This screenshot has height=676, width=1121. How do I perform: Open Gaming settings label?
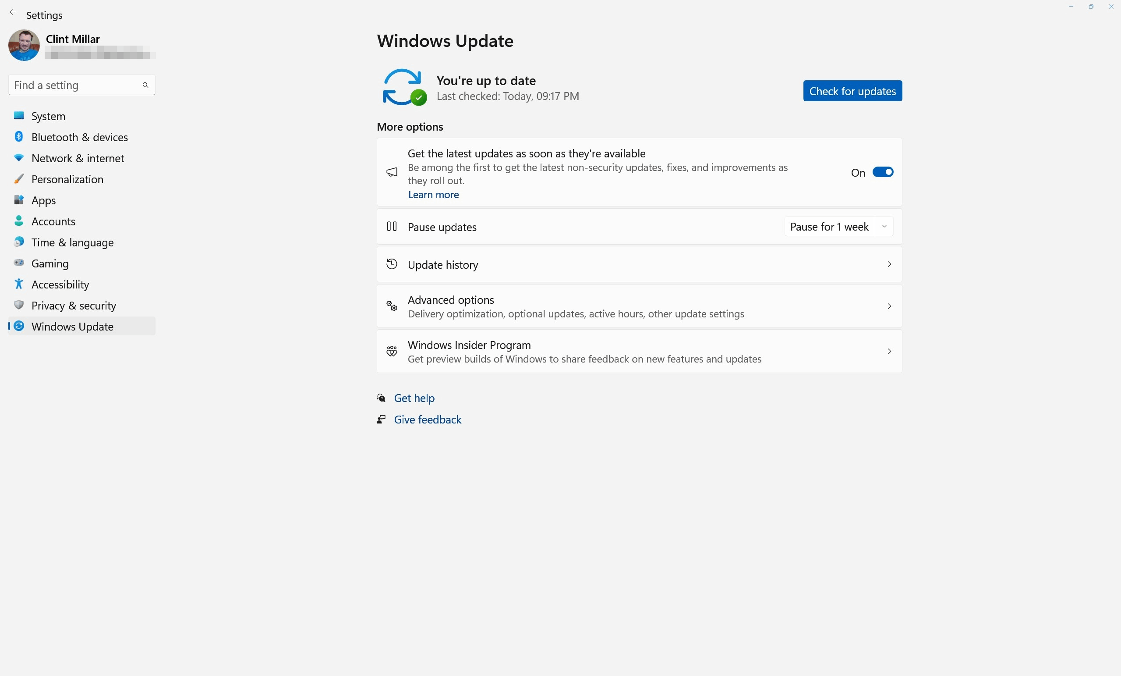[50, 263]
